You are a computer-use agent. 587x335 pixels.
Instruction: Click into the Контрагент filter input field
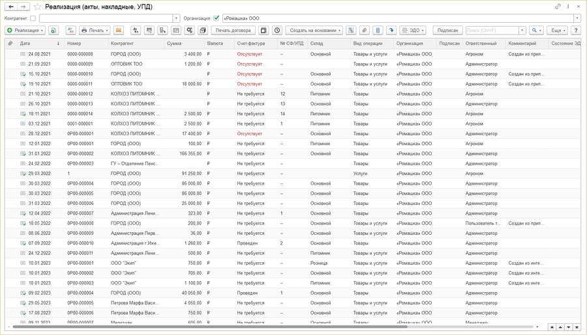106,18
